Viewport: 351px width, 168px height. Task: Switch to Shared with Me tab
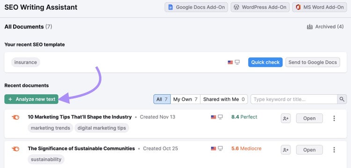[x=224, y=99]
